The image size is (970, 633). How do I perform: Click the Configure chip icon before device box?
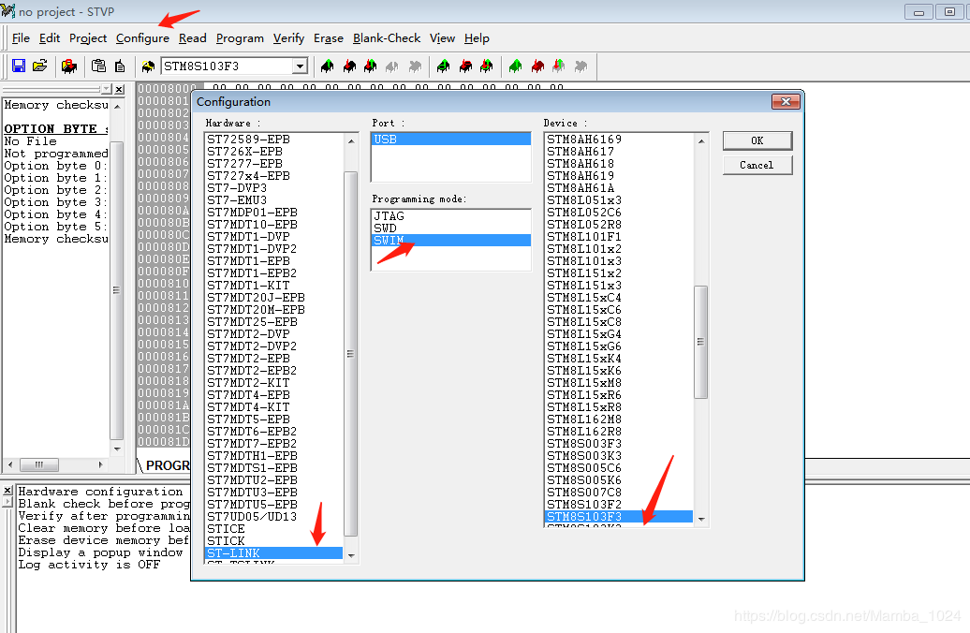[x=148, y=66]
